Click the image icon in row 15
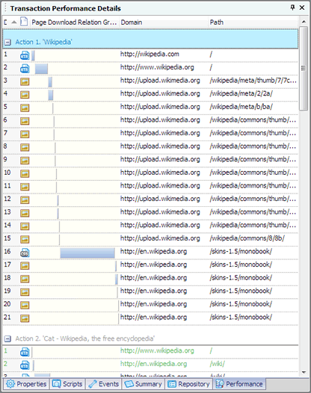 tap(25, 240)
